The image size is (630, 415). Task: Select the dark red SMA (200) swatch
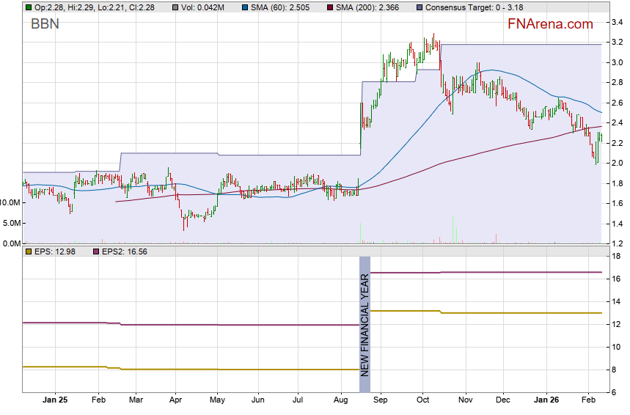click(332, 7)
